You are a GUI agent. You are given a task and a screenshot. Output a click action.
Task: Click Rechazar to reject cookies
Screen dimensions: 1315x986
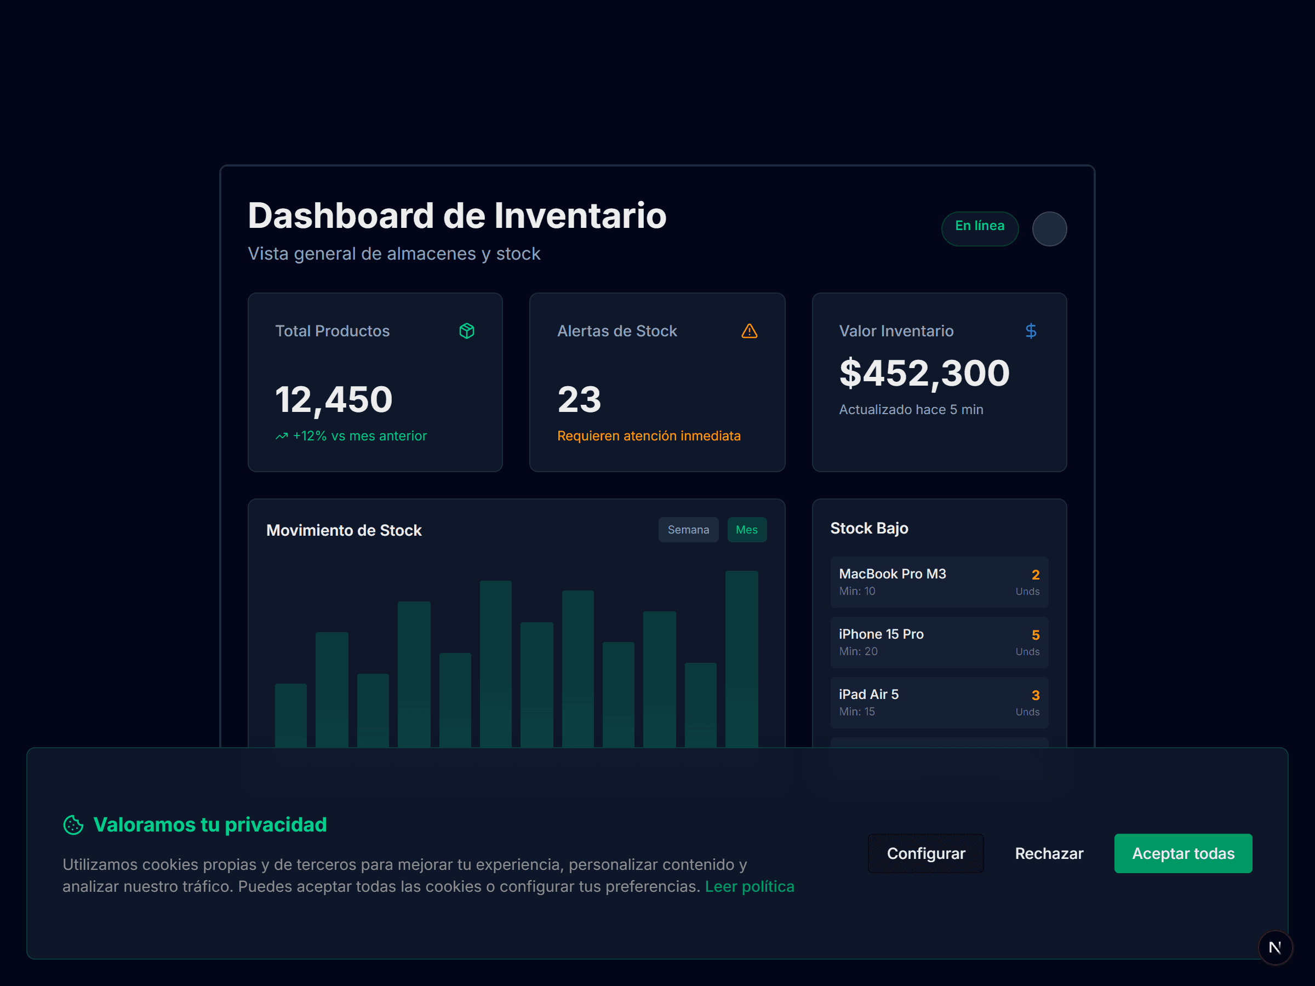[x=1049, y=853]
